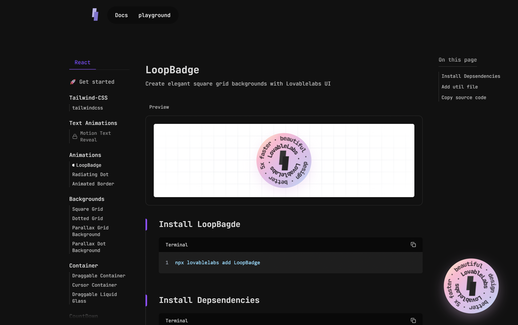Viewport: 518px width, 325px height.
Task: Select the Preview tab
Action: [x=159, y=107]
